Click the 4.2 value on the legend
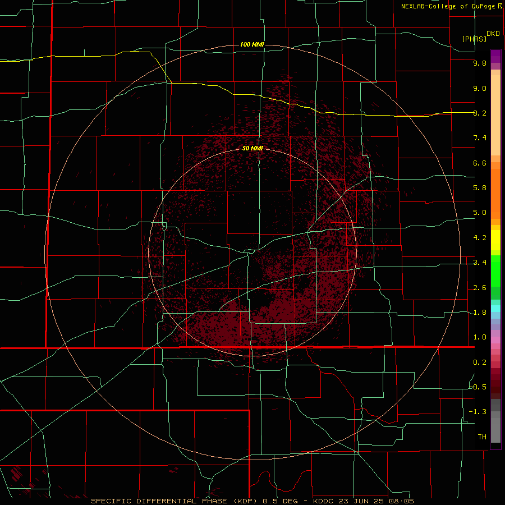505x505 pixels. (x=480, y=238)
